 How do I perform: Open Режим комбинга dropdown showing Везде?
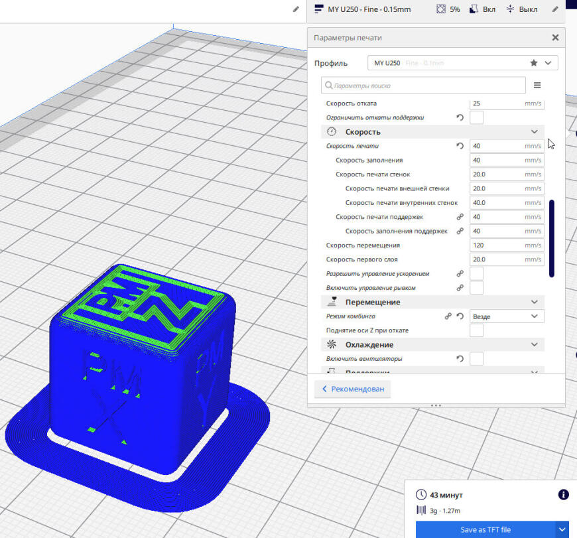(x=507, y=316)
